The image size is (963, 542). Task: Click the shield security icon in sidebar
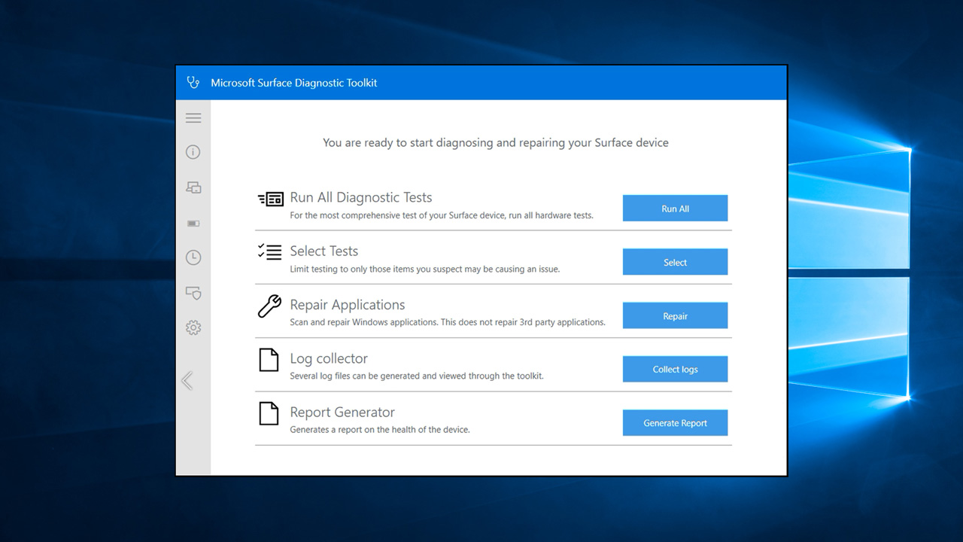click(193, 293)
